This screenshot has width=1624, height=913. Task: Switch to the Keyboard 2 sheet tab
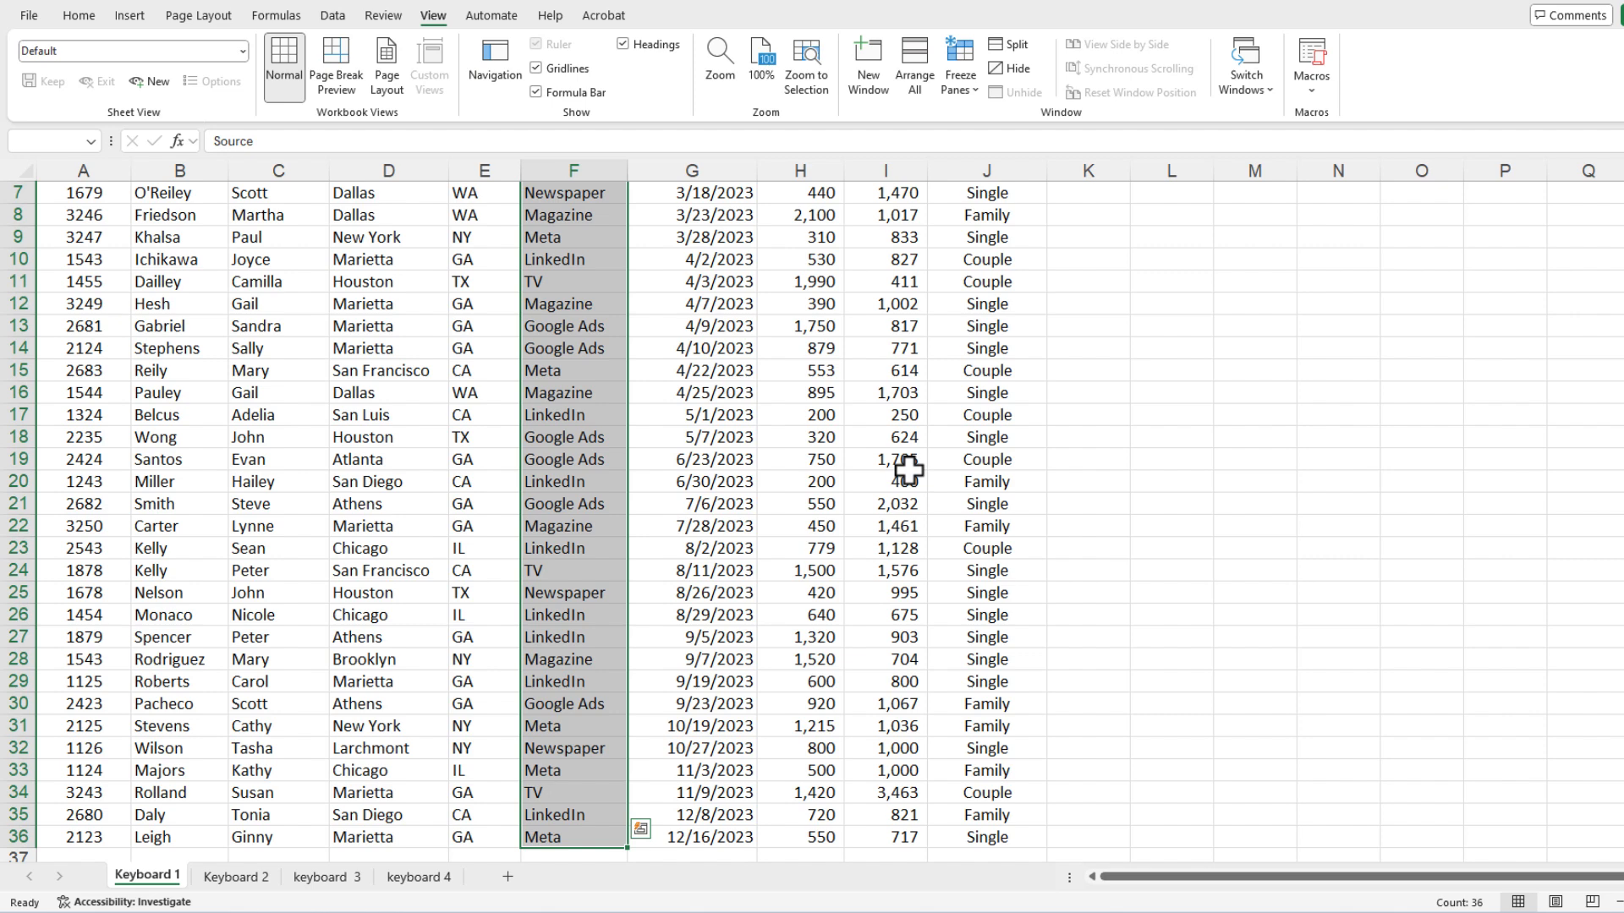236,877
